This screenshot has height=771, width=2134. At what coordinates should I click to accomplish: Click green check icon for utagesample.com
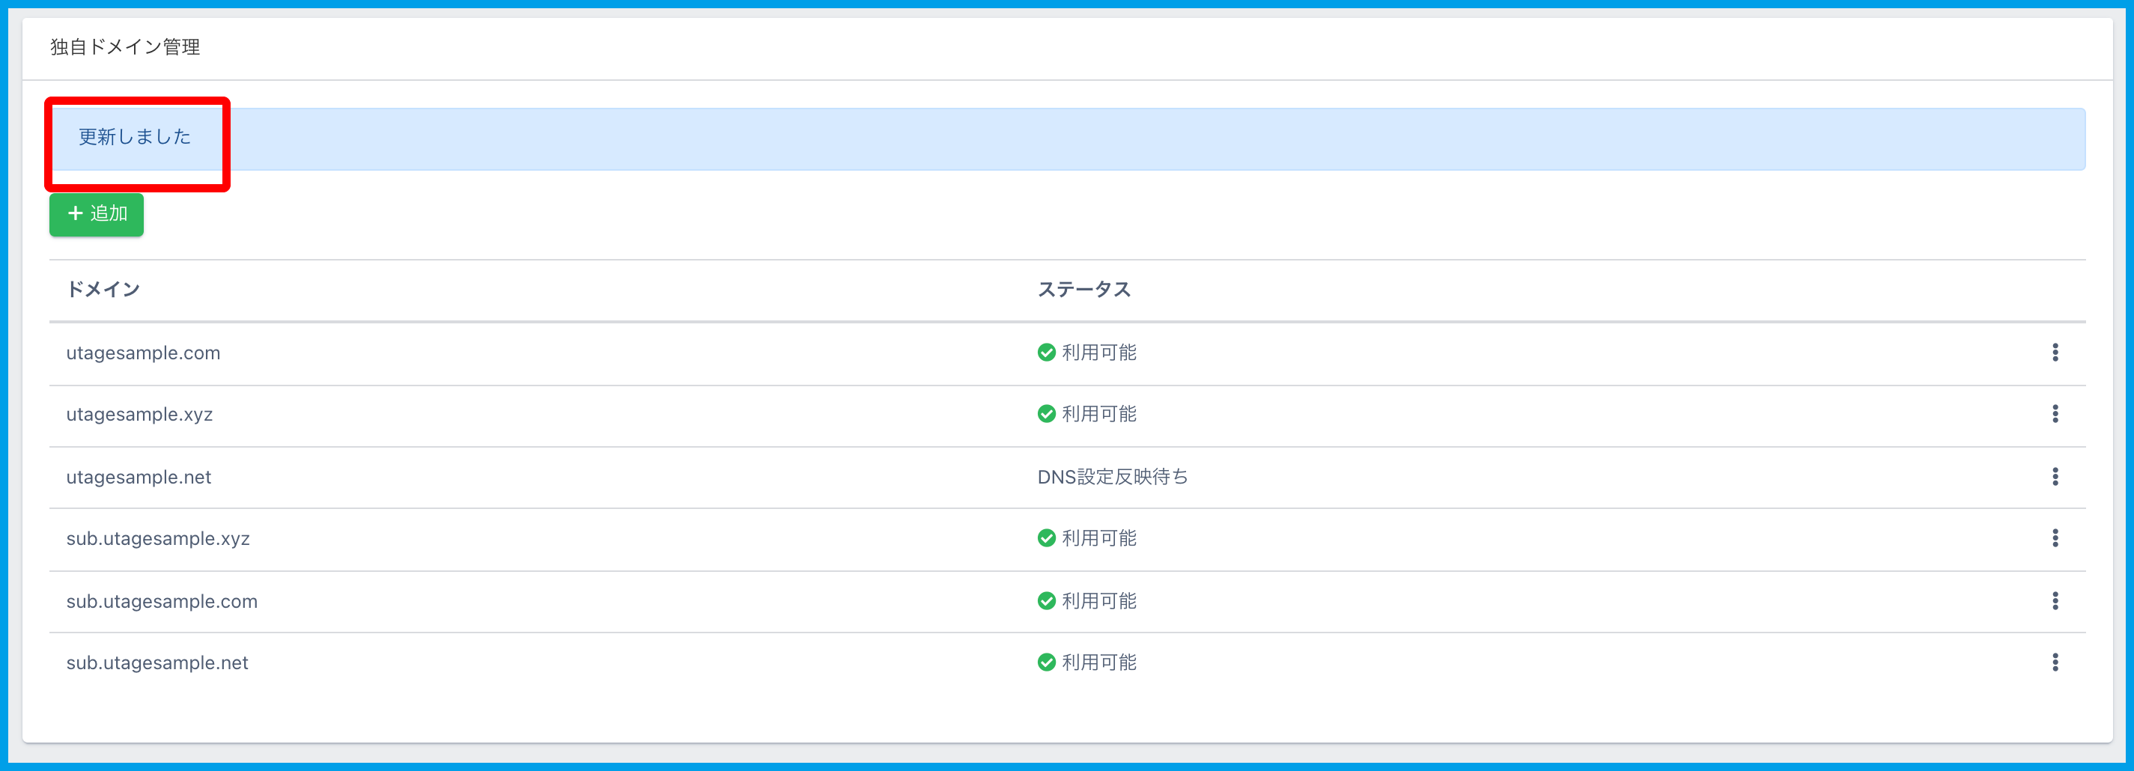click(x=1046, y=353)
